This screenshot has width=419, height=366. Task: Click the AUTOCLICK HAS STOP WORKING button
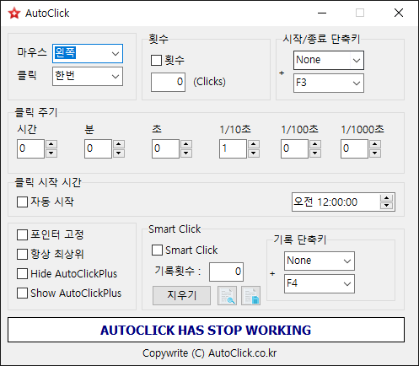206,330
